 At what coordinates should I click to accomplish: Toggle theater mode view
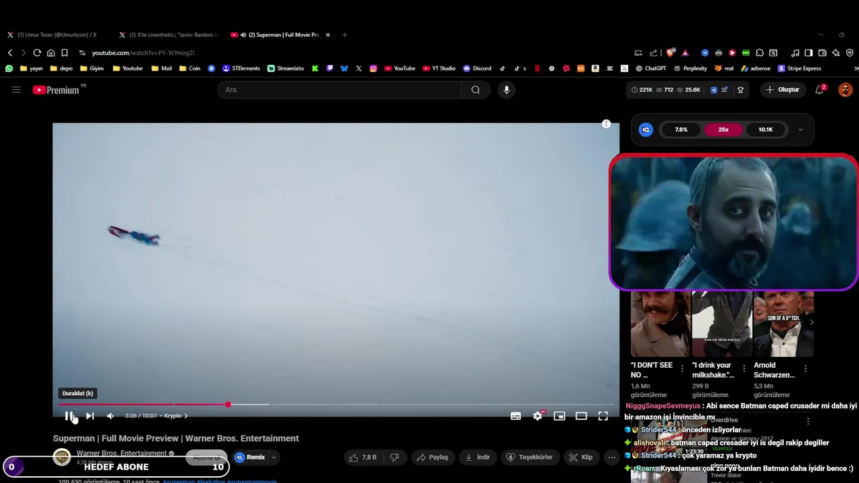pos(581,416)
